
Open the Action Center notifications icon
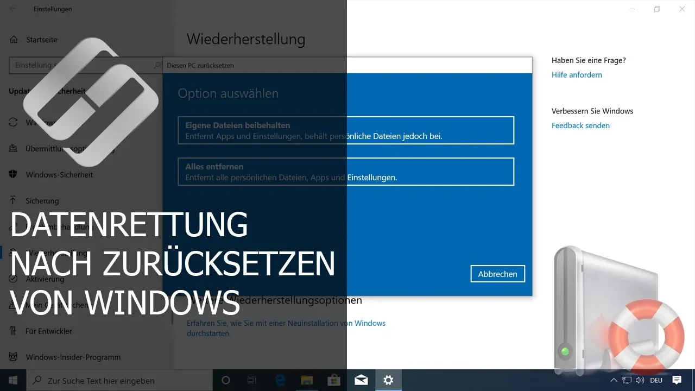(x=677, y=380)
